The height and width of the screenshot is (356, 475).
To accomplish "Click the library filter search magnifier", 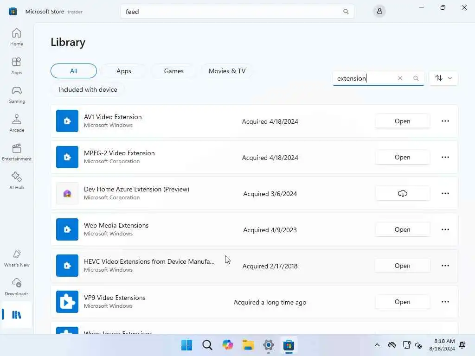I will pyautogui.click(x=416, y=78).
